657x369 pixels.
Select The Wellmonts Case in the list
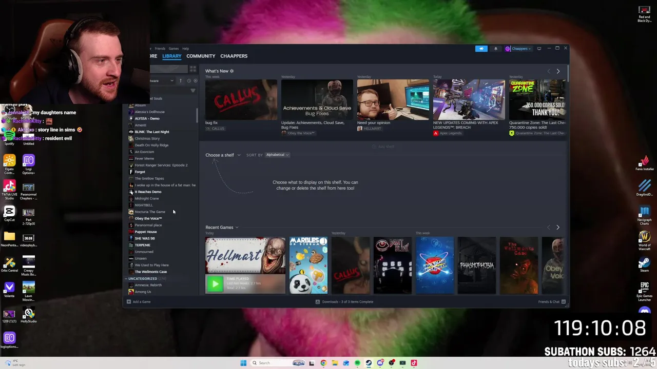150,272
